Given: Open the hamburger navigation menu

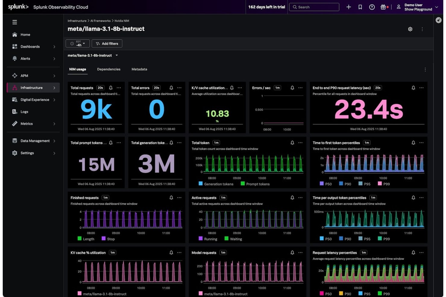Looking at the screenshot, I should pos(14,22).
